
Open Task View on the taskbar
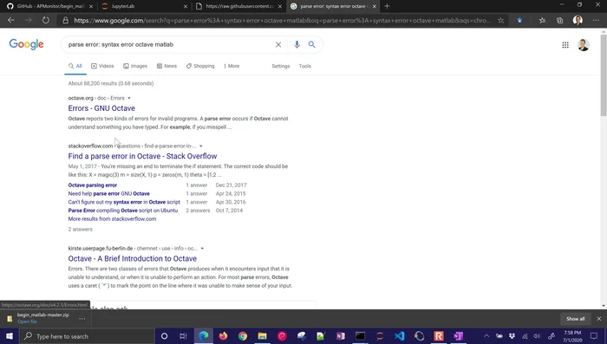coord(183,336)
